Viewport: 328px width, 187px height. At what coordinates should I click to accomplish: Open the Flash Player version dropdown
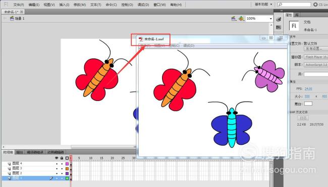(316, 57)
